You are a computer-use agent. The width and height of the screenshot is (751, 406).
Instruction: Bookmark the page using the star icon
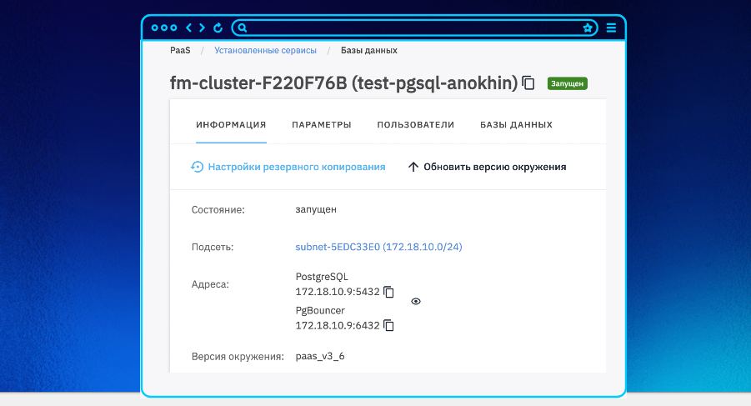[x=588, y=28]
